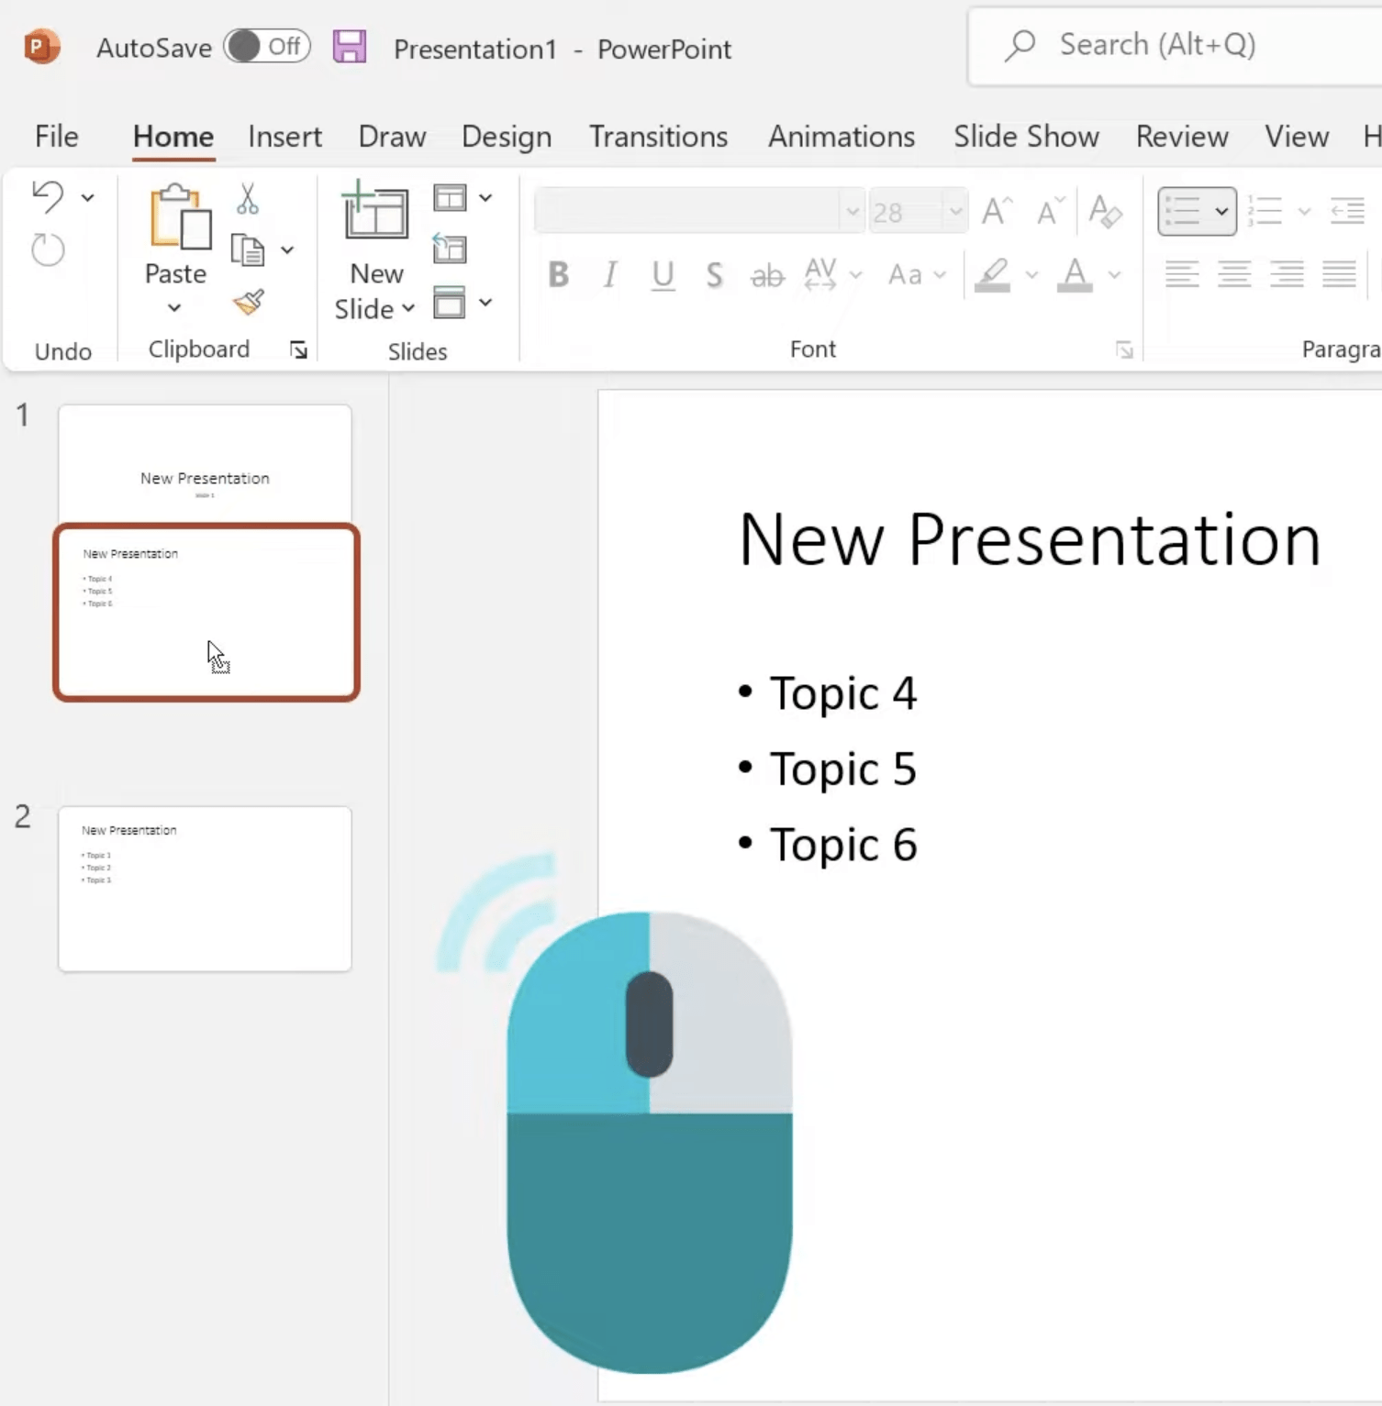Toggle Italic formatting
This screenshot has height=1406, width=1382.
click(609, 274)
